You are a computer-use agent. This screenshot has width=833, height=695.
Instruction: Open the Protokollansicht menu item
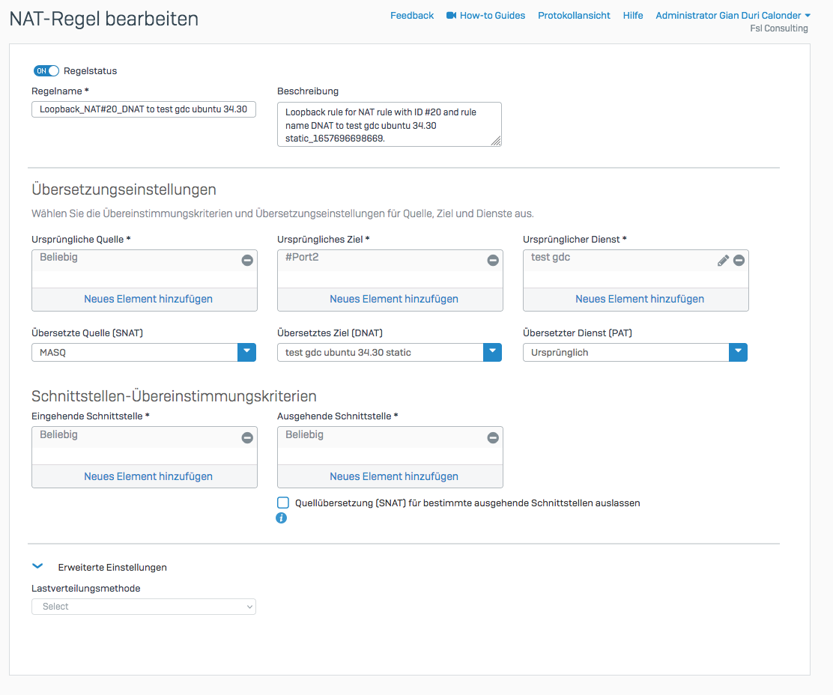point(574,16)
